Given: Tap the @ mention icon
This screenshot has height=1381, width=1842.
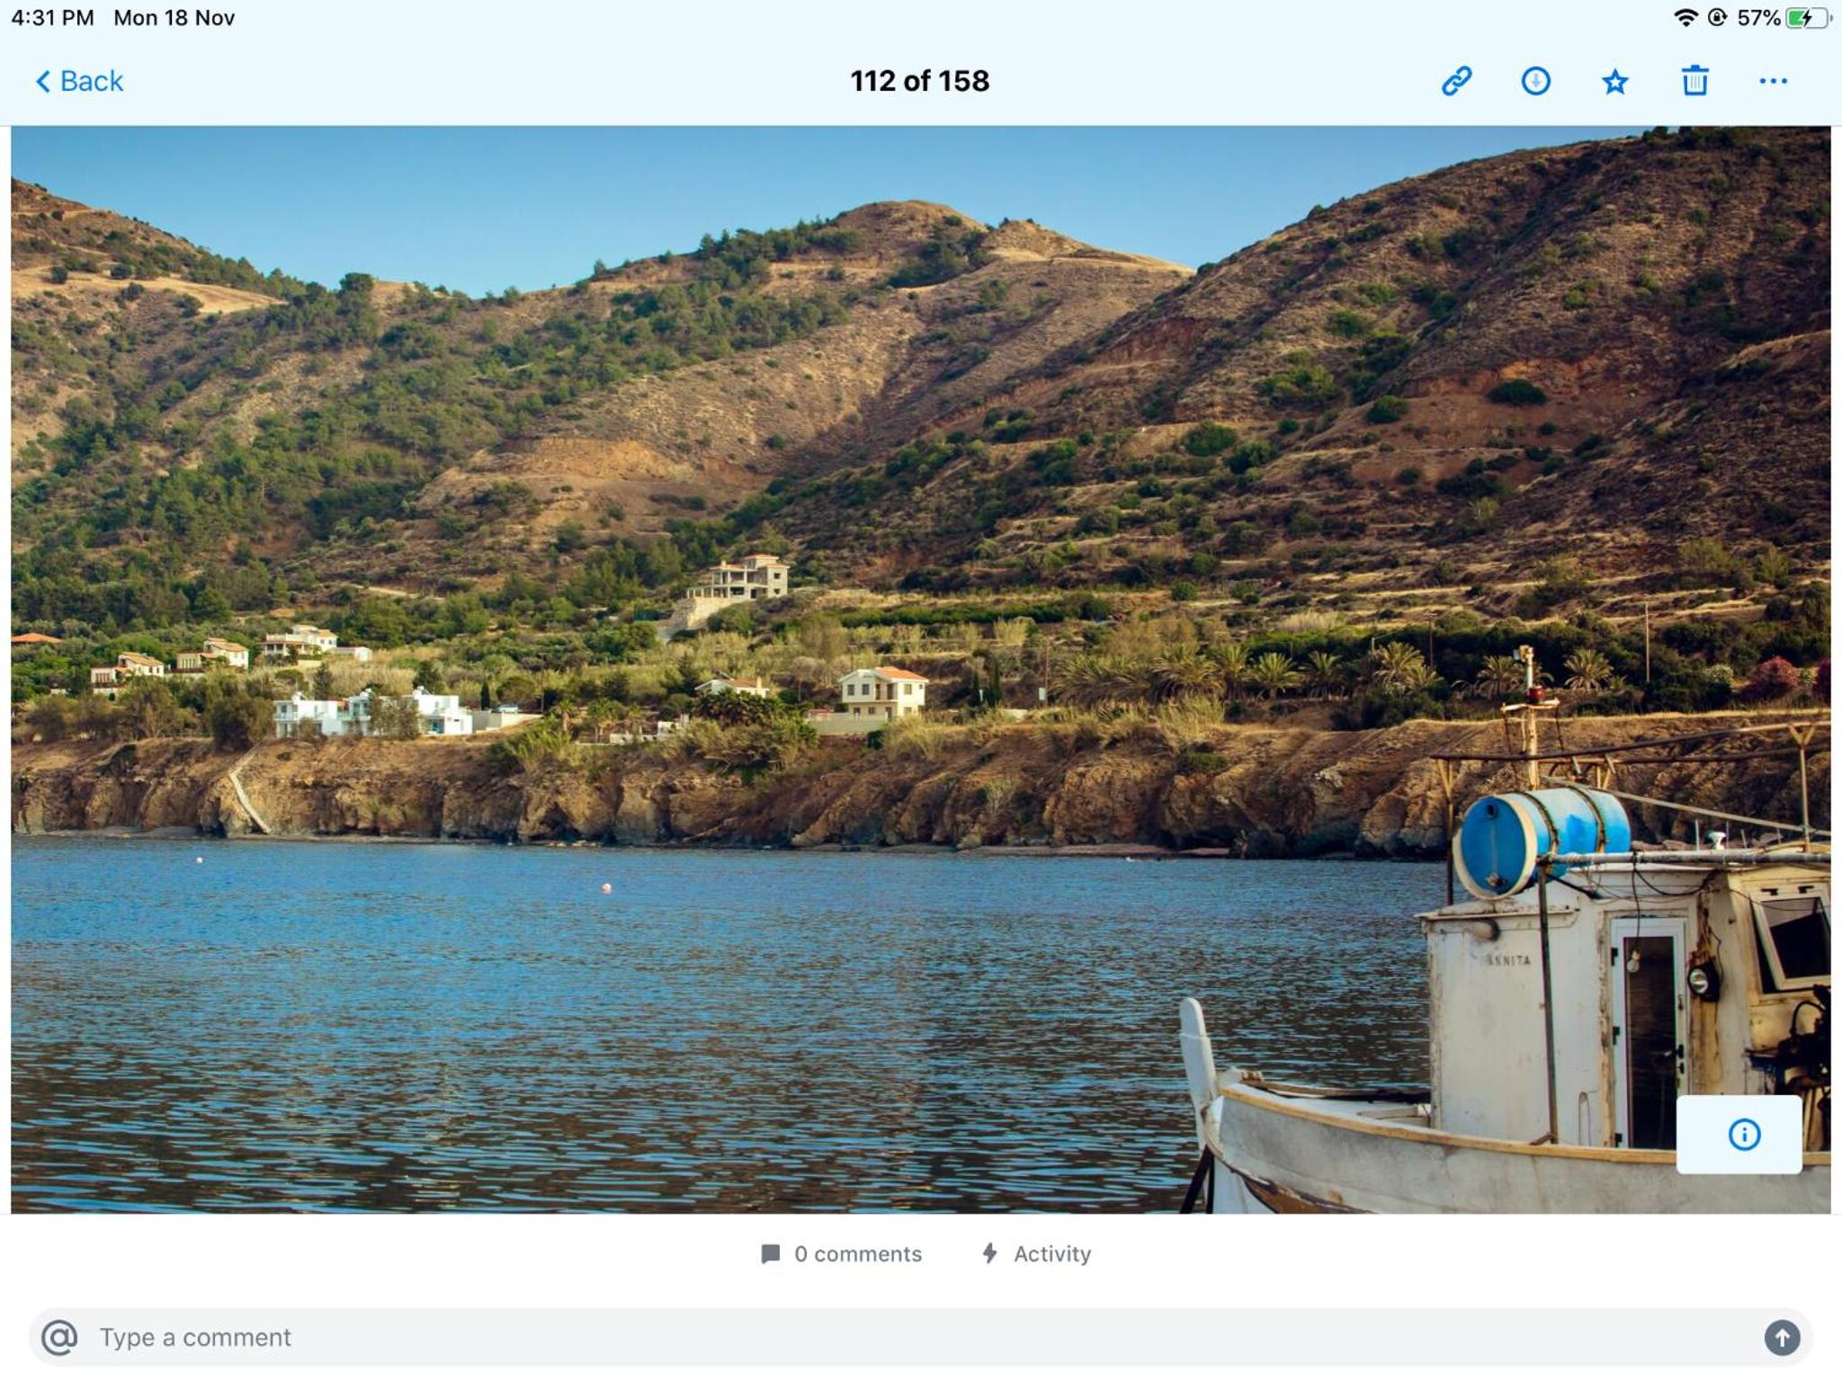Looking at the screenshot, I should [59, 1337].
